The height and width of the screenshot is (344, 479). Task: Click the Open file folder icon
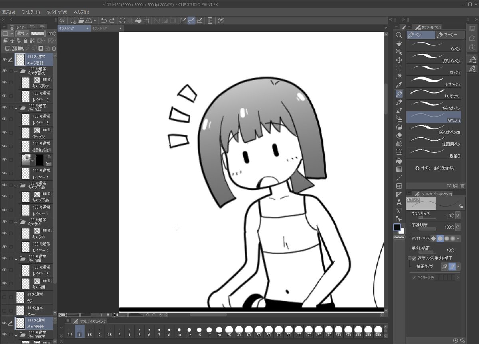pos(81,20)
